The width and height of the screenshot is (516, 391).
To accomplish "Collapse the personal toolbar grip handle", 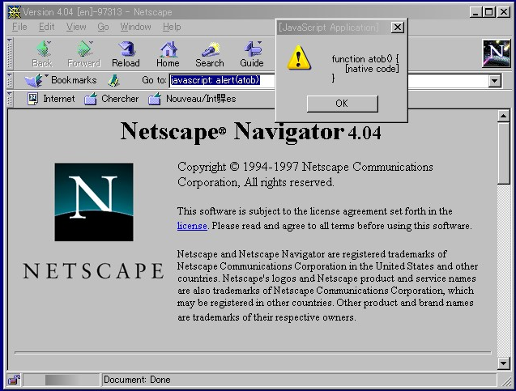I will click(10, 99).
